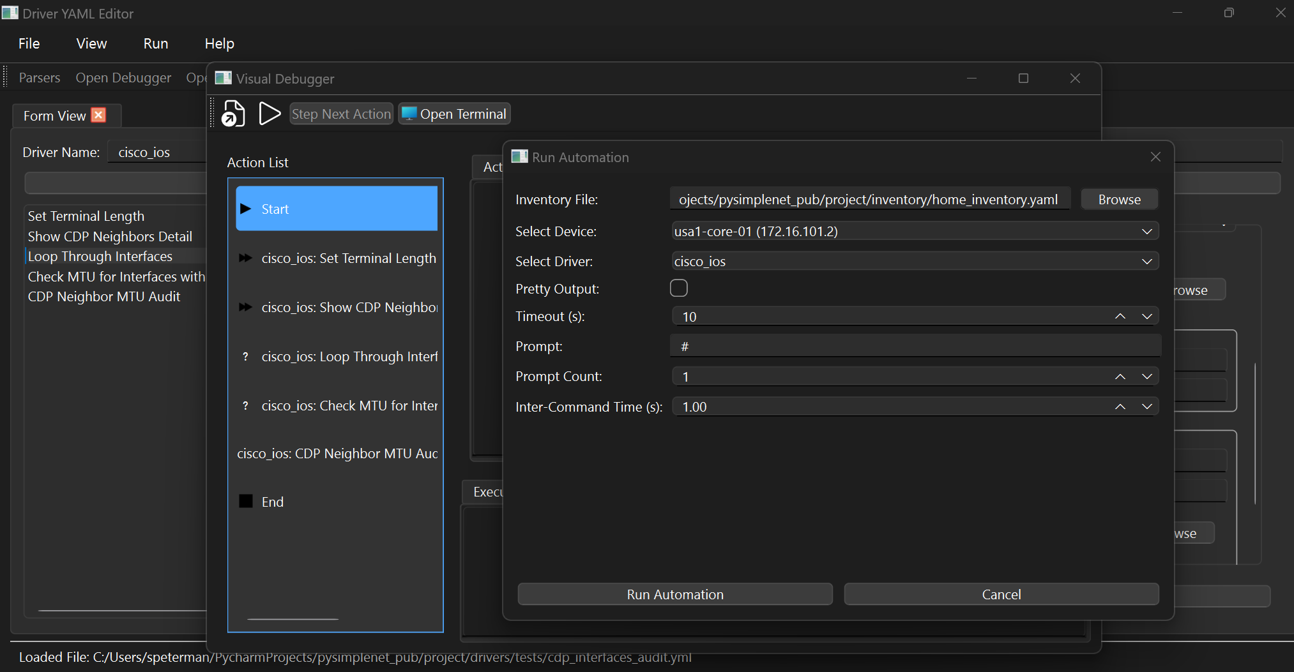Toggle the Pretty Output checkbox
This screenshot has height=672, width=1294.
pos(679,288)
